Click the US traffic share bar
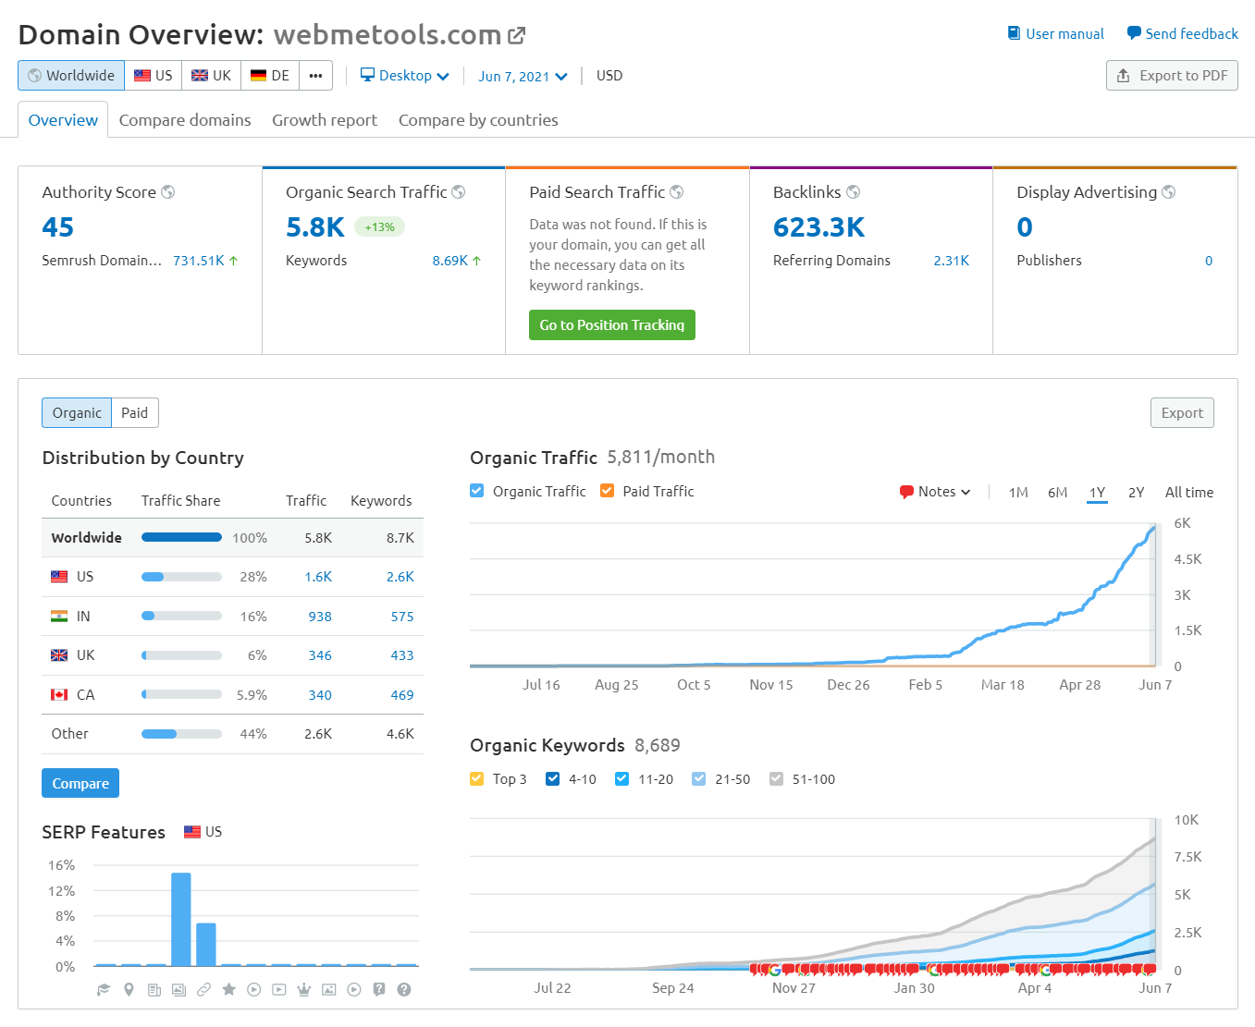This screenshot has height=1027, width=1255. point(181,577)
